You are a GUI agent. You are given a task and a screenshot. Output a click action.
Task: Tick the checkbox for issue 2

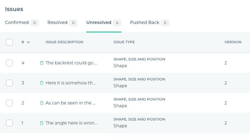coord(9,103)
